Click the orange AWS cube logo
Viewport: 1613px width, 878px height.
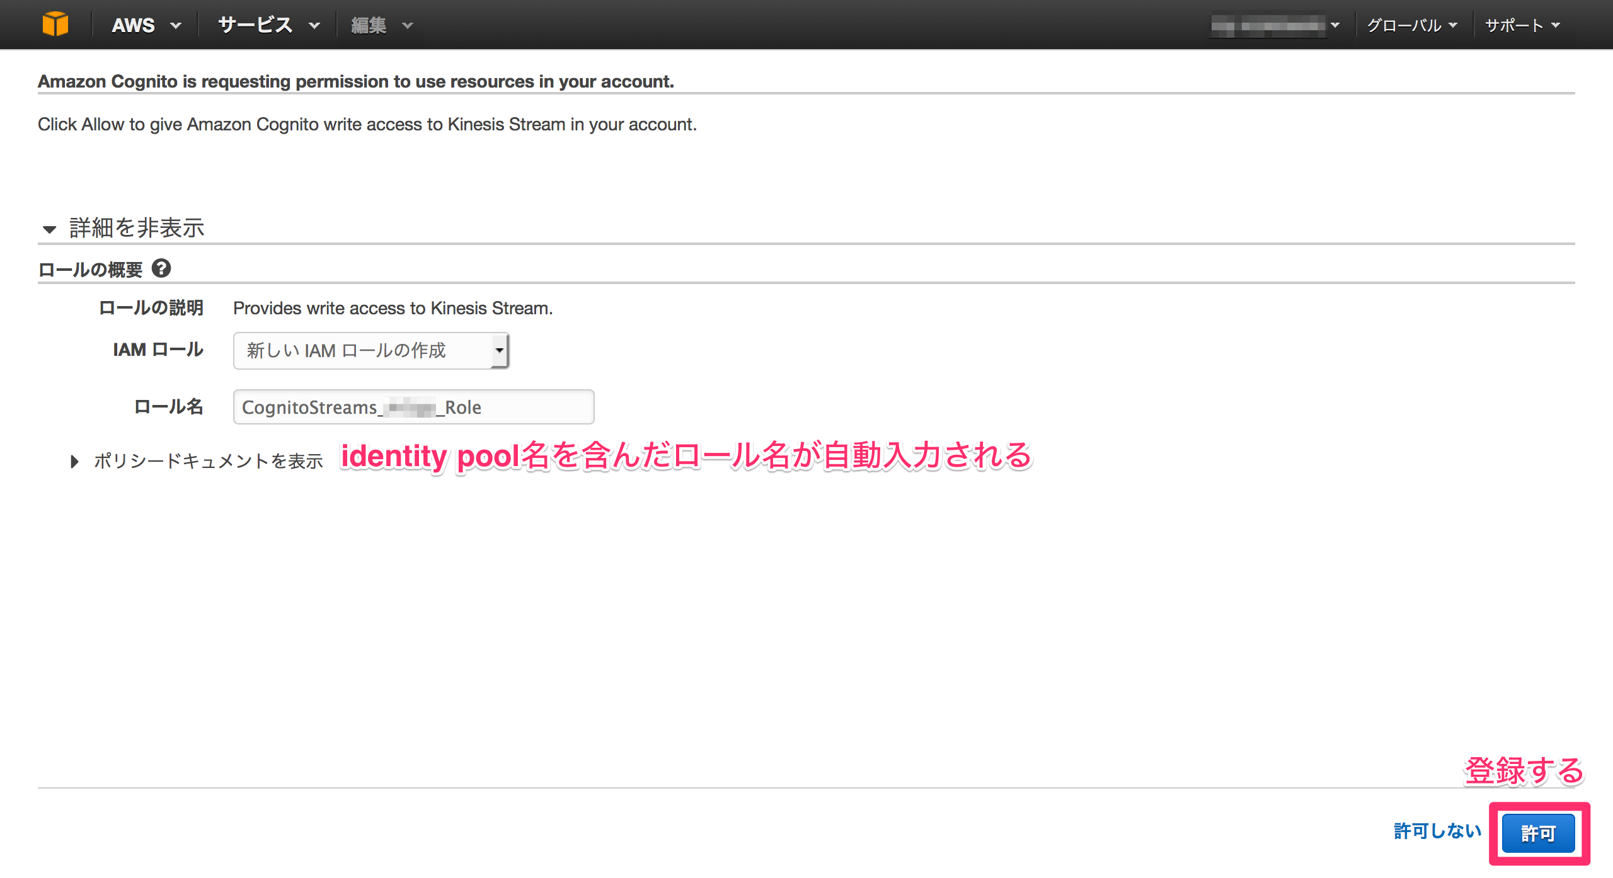pos(55,25)
